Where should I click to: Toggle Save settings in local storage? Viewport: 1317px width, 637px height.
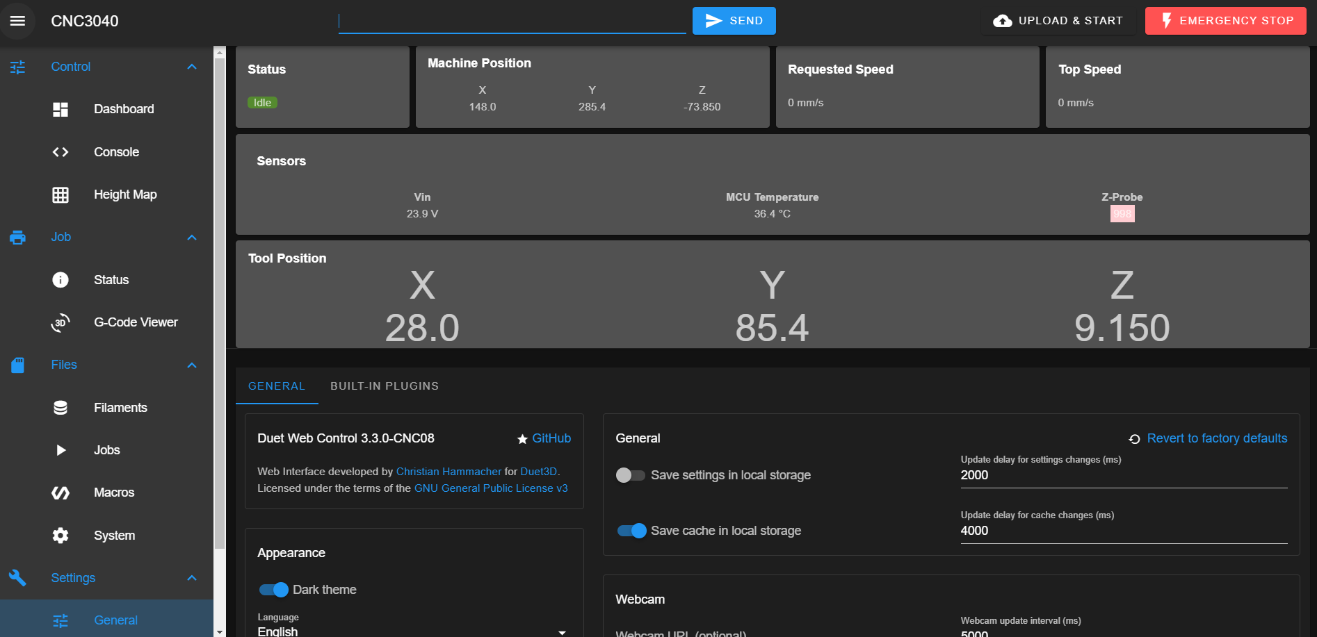[x=631, y=475]
